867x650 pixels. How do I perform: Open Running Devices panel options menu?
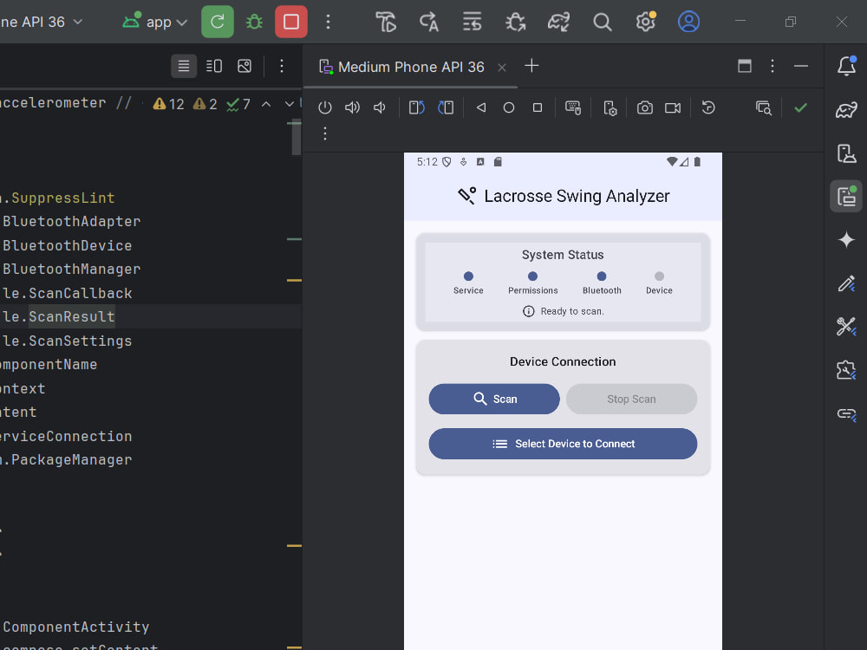pos(772,67)
